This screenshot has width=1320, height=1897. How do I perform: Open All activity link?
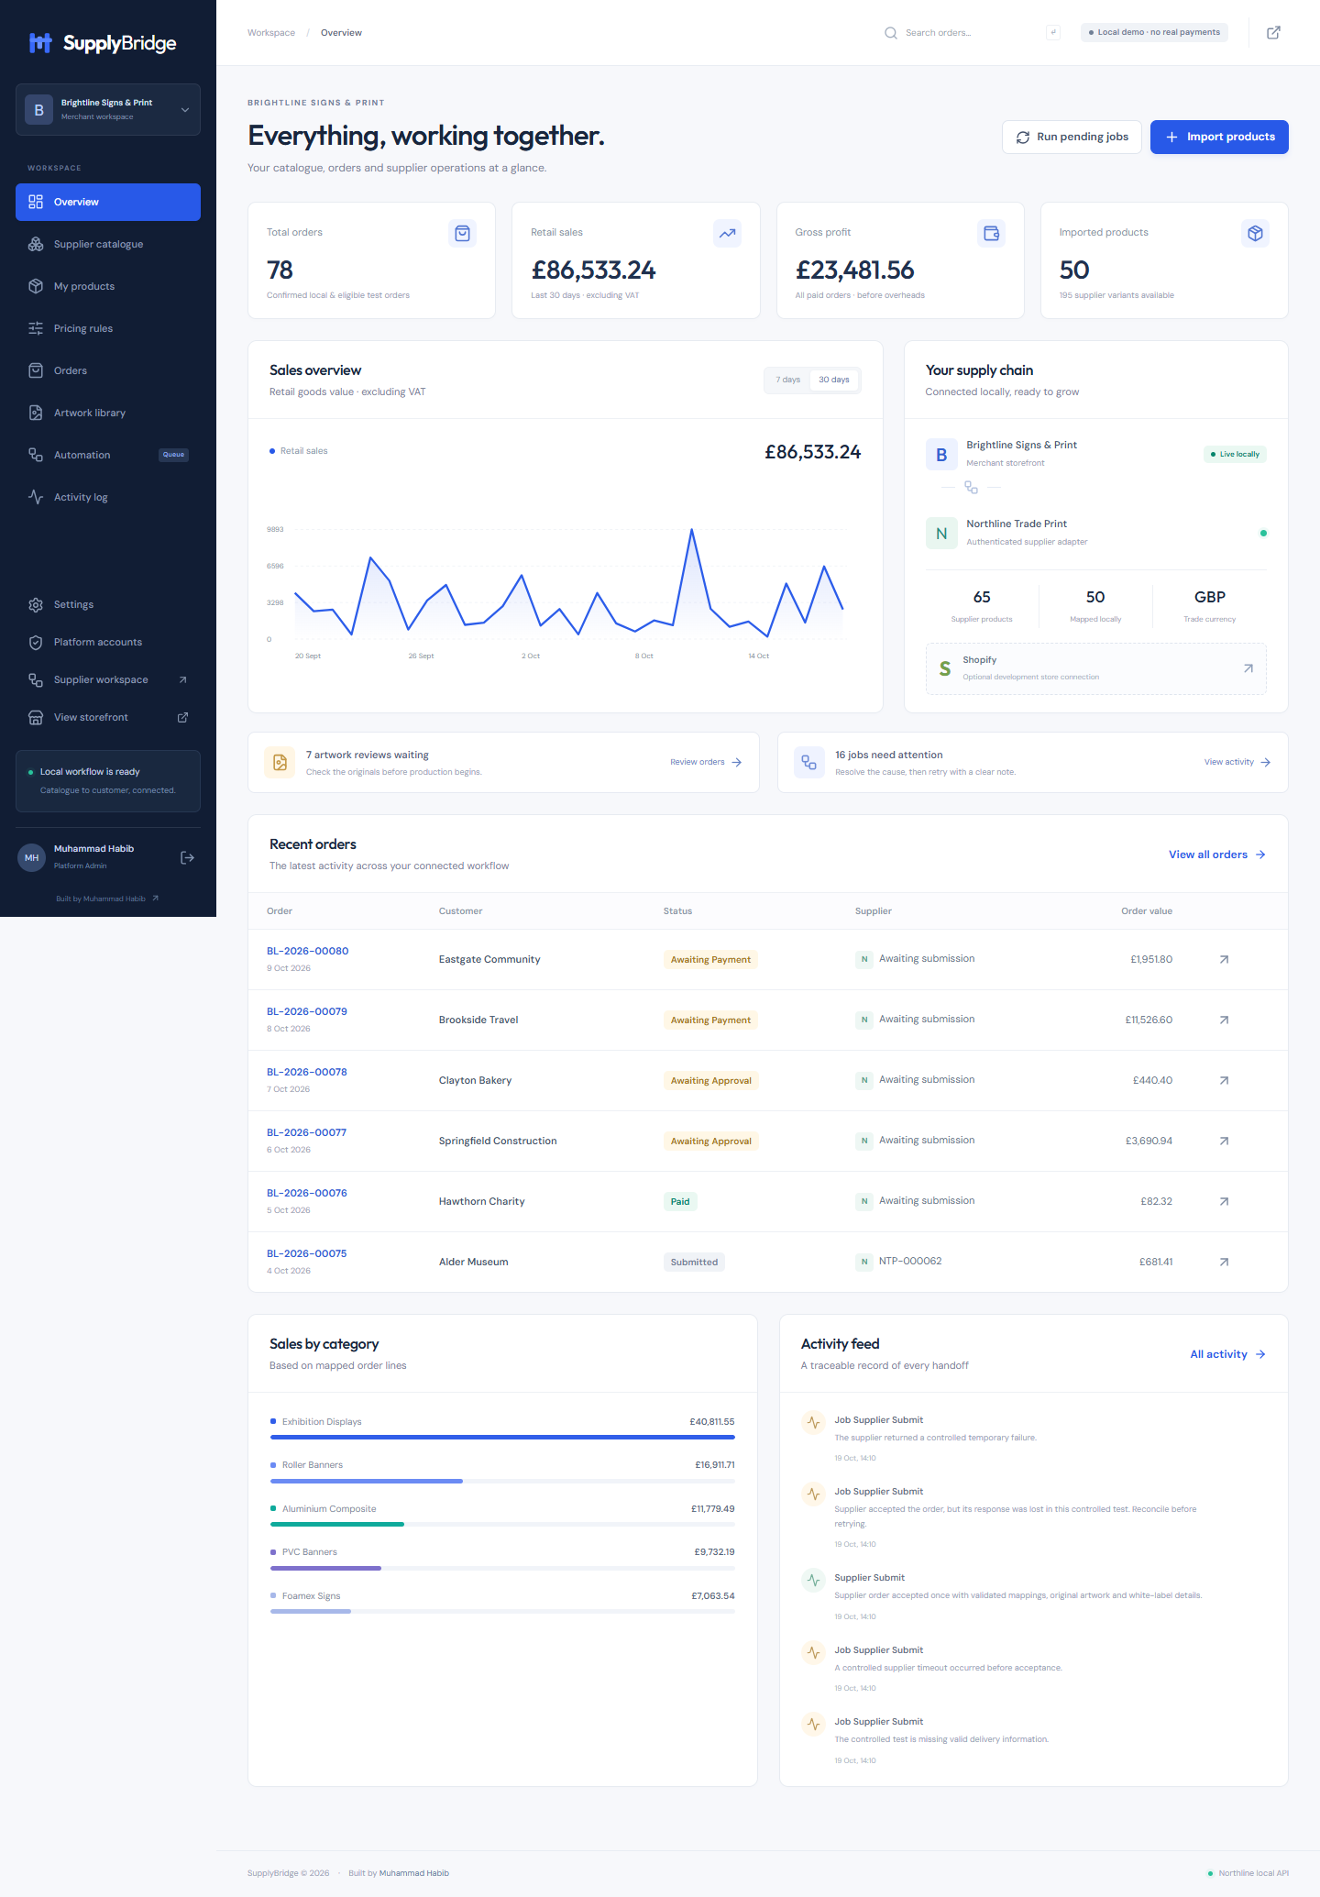[1227, 1355]
